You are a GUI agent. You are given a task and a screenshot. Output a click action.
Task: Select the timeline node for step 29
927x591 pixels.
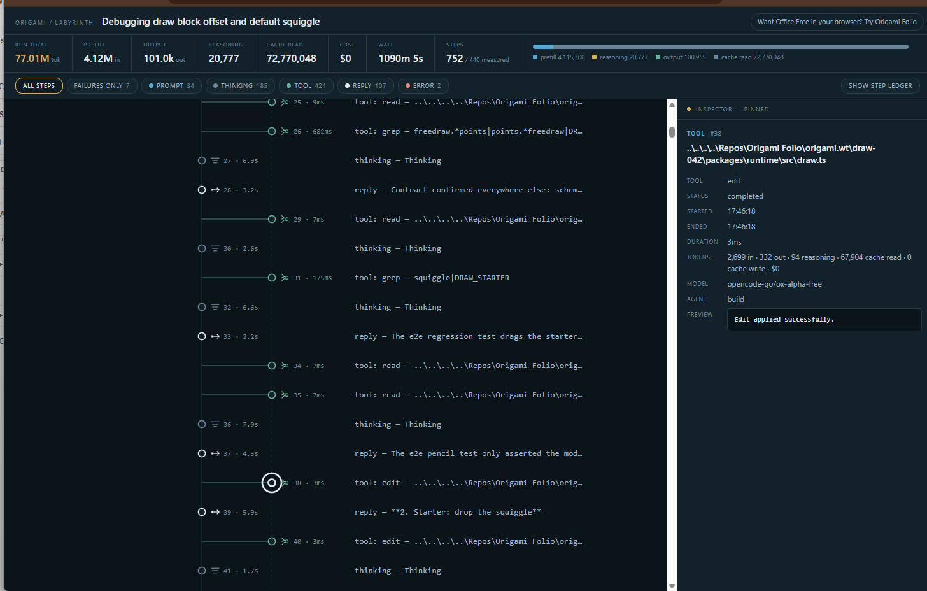coord(272,219)
